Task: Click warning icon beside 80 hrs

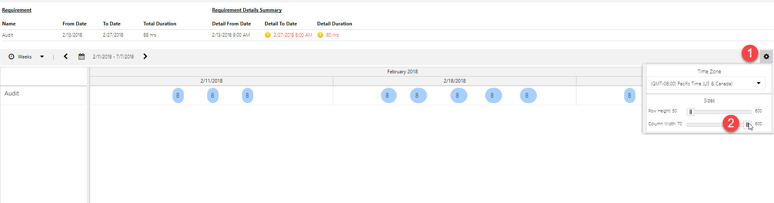Action: point(320,35)
